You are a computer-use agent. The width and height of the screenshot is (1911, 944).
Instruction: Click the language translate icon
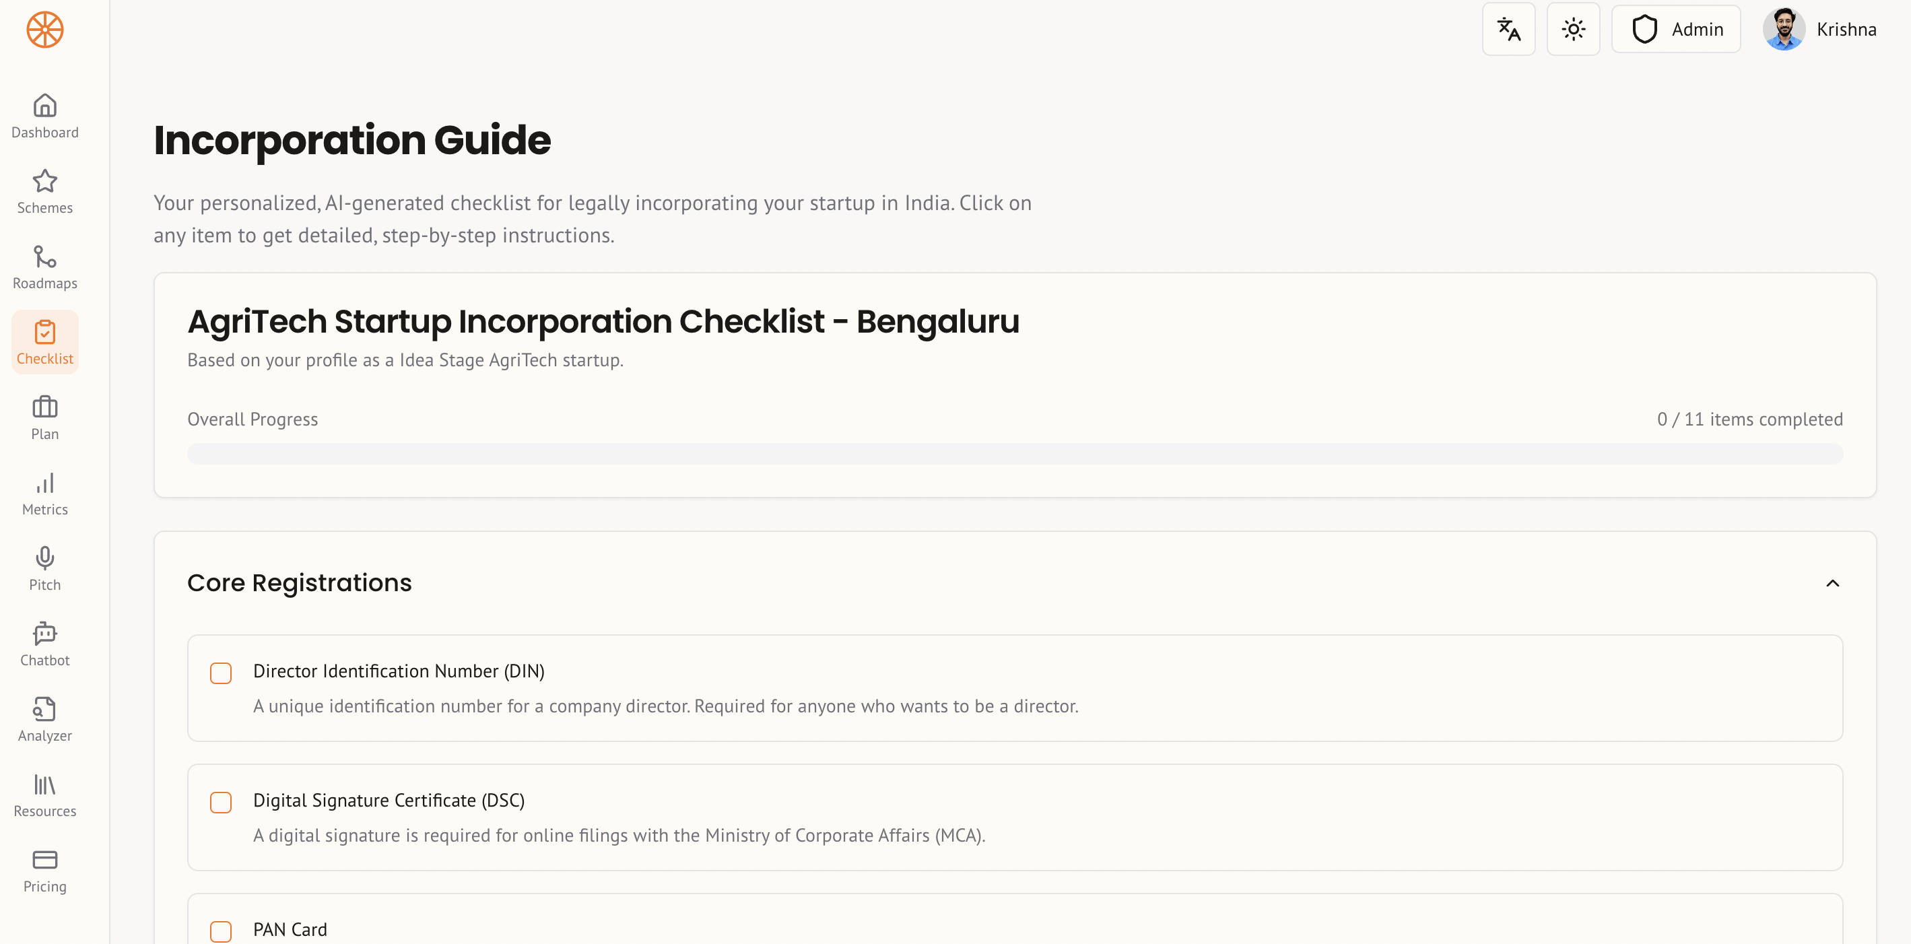(x=1508, y=30)
